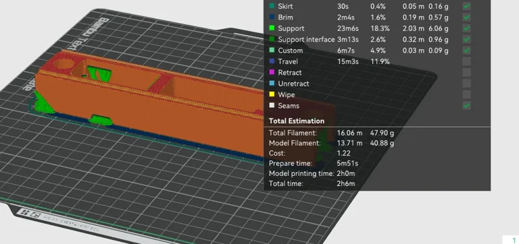Enable the Retract display checkbox

click(x=466, y=72)
